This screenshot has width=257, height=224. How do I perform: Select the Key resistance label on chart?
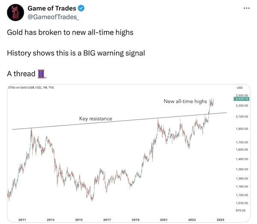[96, 119]
